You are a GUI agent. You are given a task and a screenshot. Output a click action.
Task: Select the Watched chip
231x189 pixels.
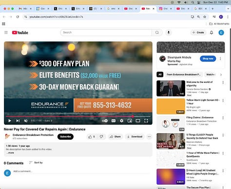(x=211, y=75)
